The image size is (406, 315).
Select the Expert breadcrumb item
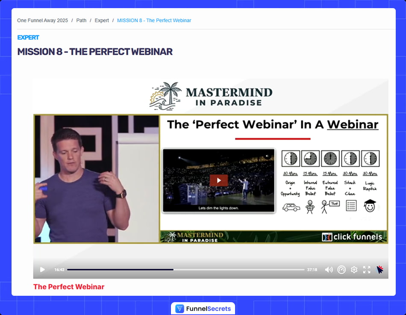click(x=102, y=20)
